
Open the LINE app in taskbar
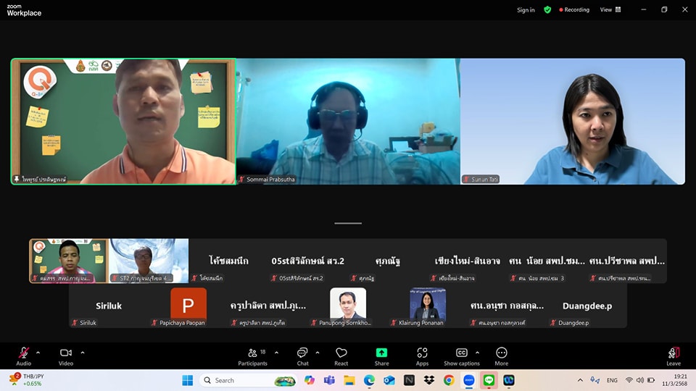[x=489, y=380]
